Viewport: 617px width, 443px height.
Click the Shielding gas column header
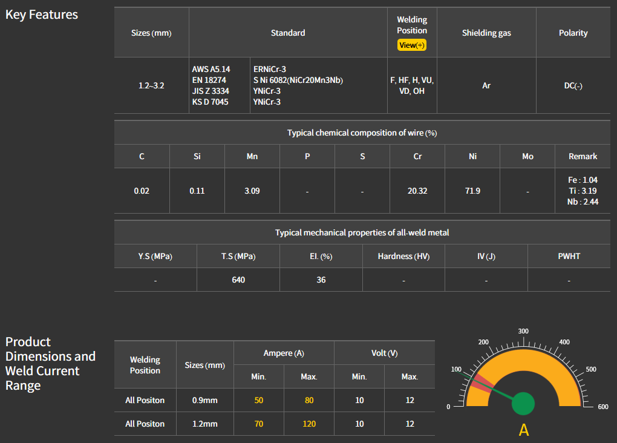(x=486, y=33)
